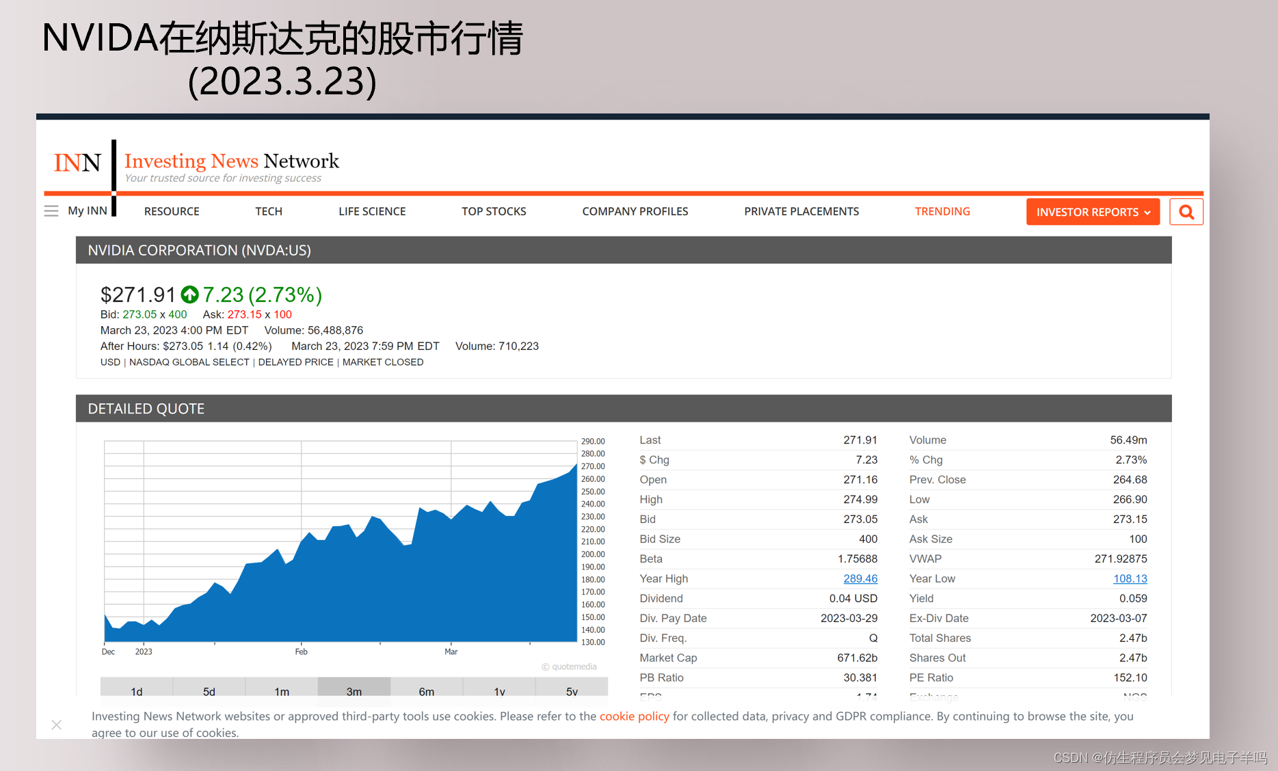Click the Bid Size 400 value
The image size is (1278, 771).
pyautogui.click(x=868, y=539)
